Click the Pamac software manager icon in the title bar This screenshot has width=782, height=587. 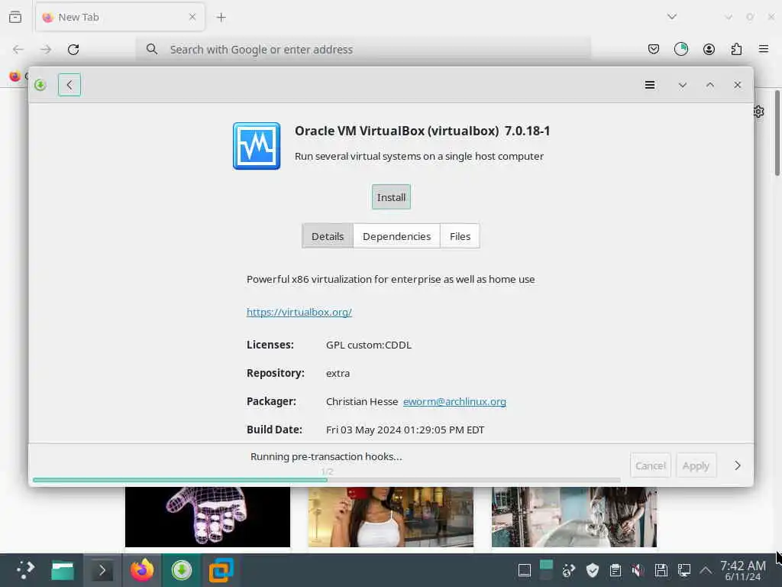click(x=40, y=85)
